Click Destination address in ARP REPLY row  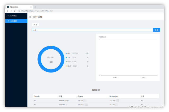coord(114,105)
